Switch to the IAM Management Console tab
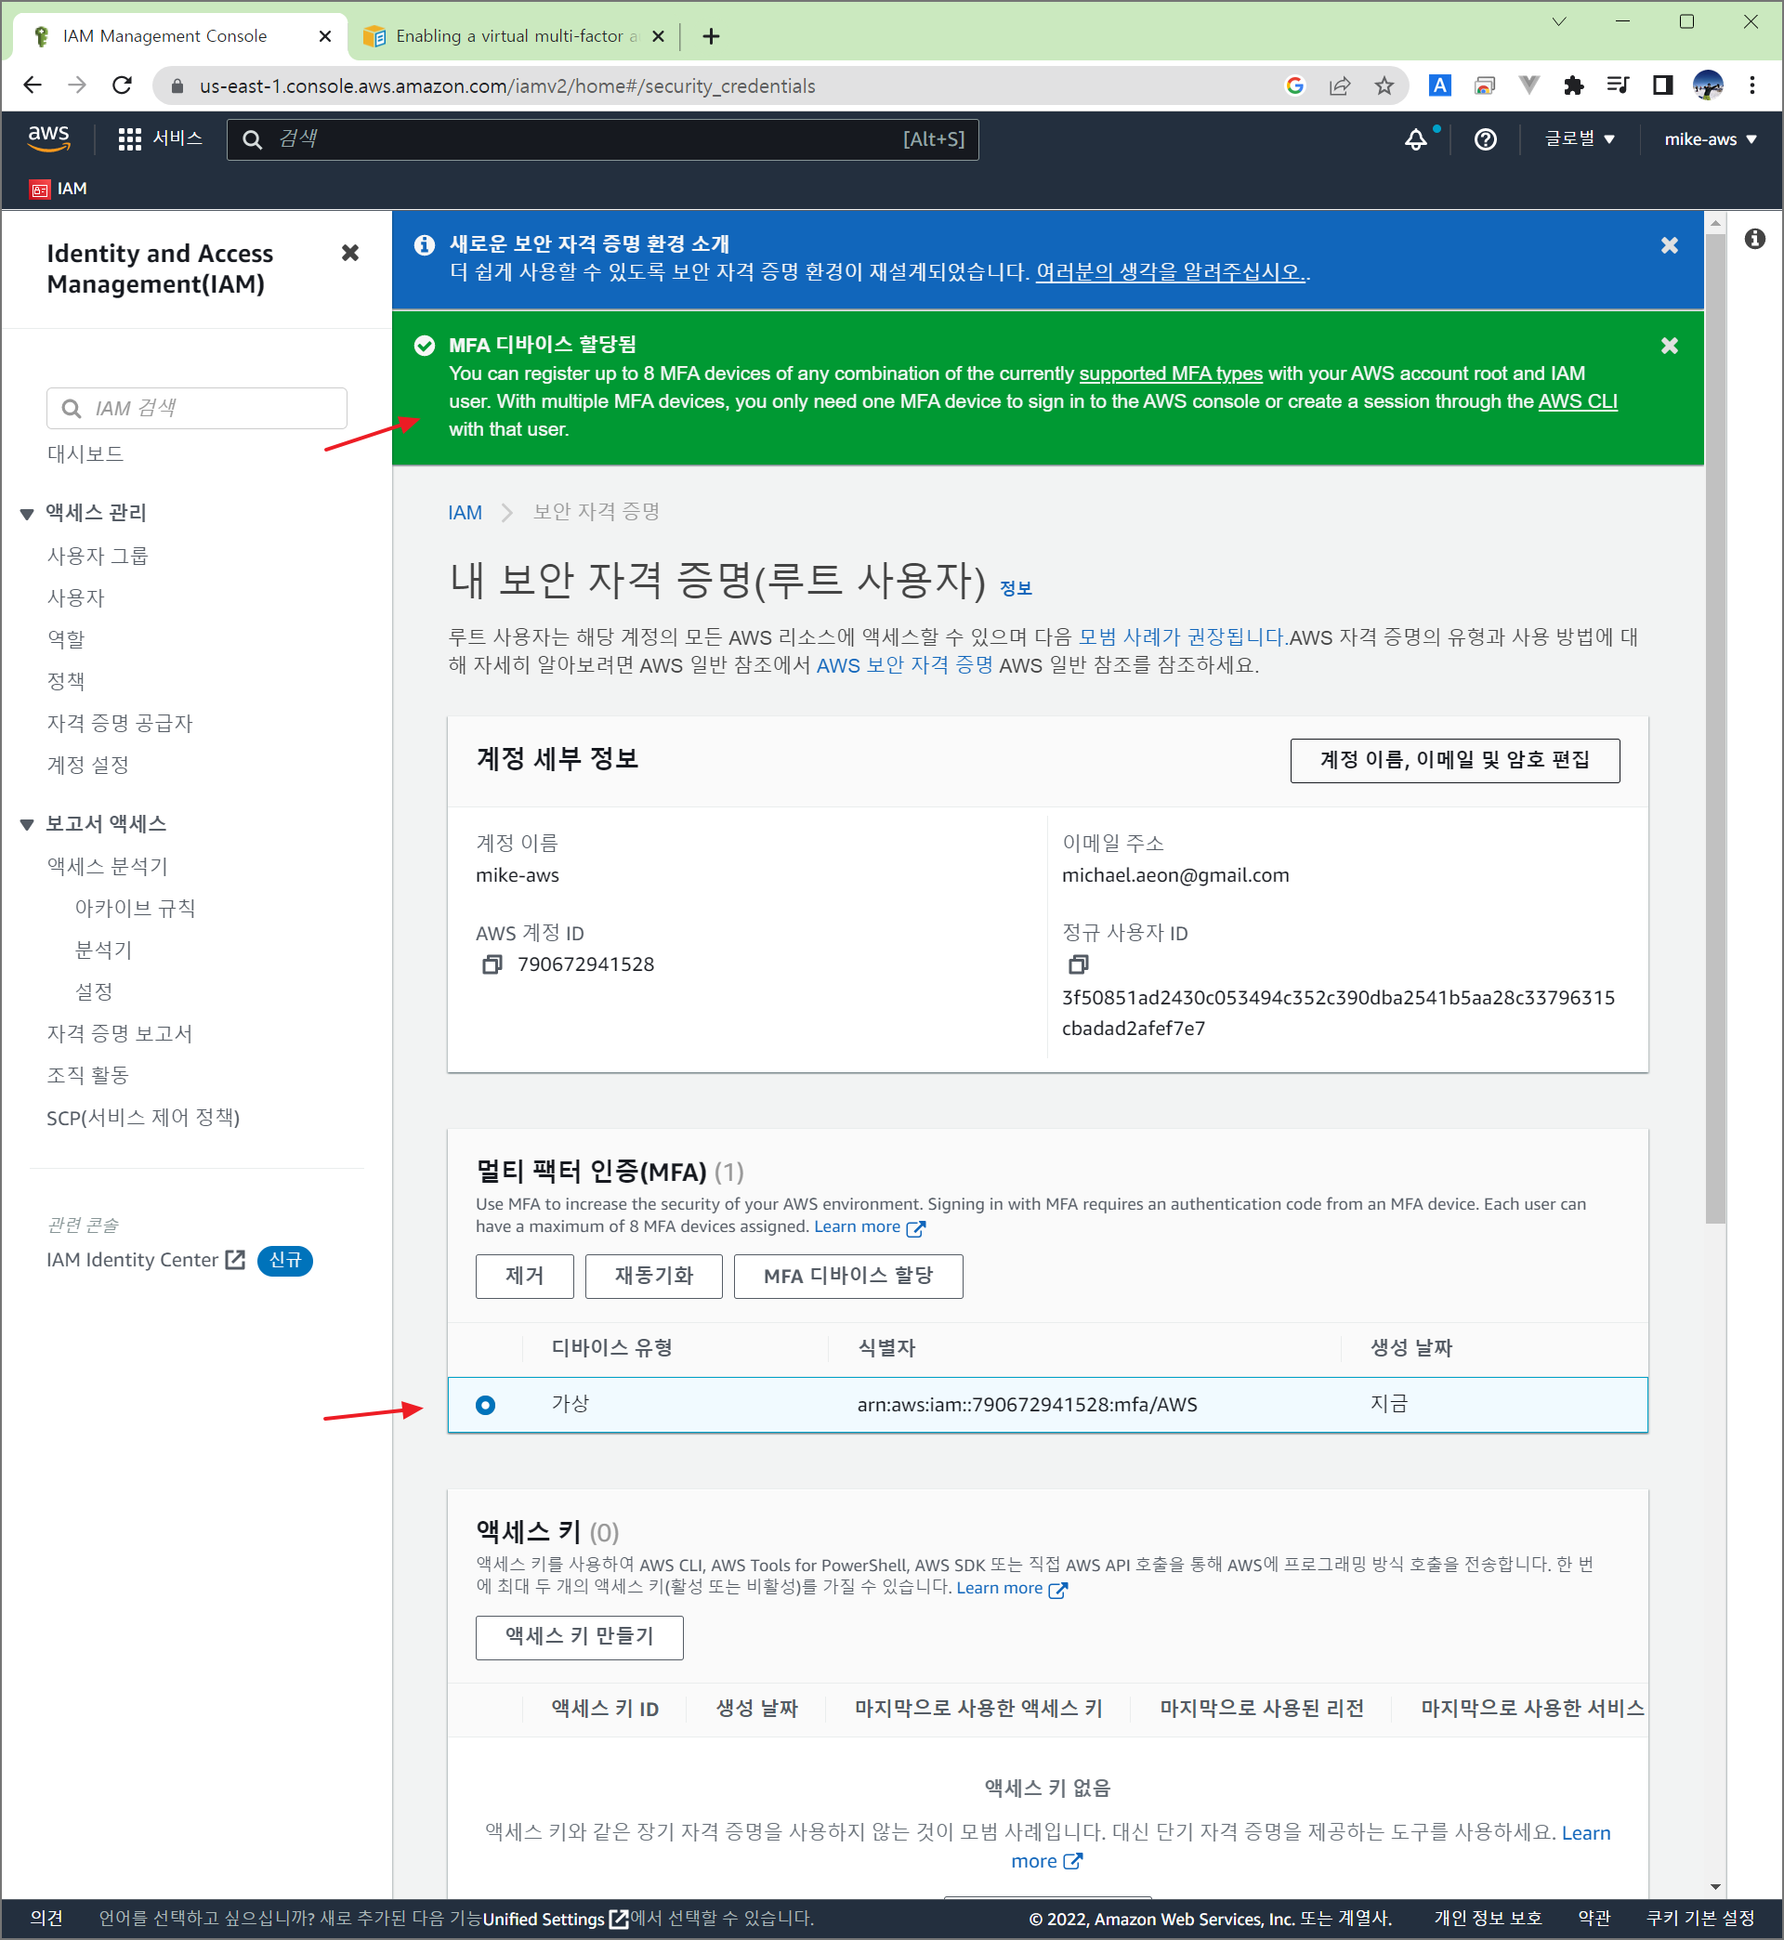The width and height of the screenshot is (1784, 1940). coord(181,36)
